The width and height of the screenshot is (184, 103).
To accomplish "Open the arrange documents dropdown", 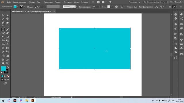I will pos(104,2).
